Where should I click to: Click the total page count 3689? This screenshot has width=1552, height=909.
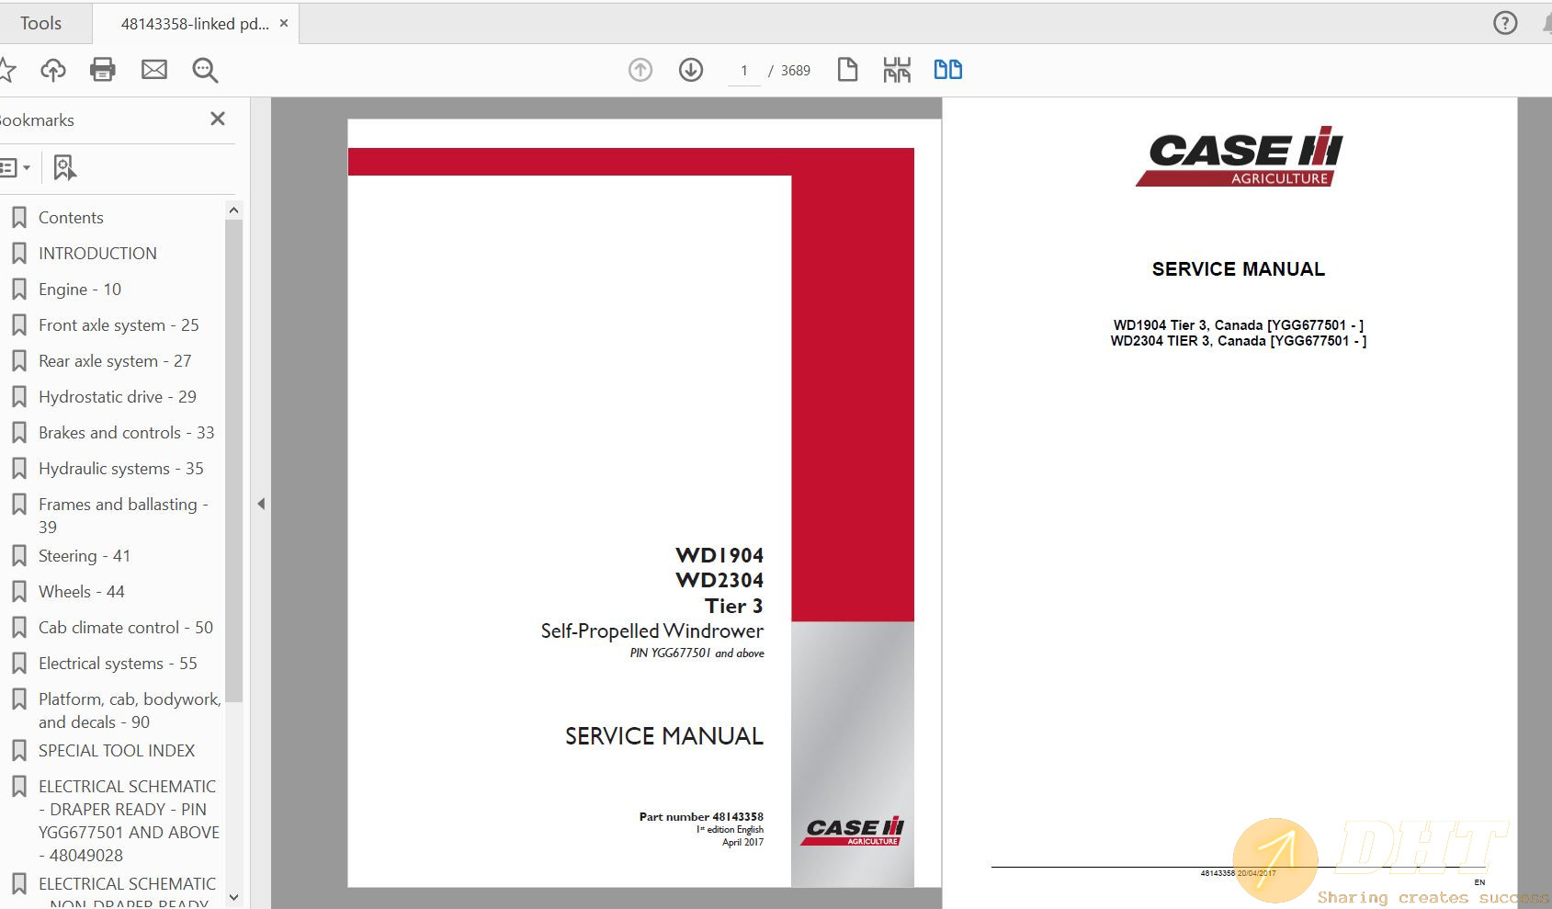[796, 71]
